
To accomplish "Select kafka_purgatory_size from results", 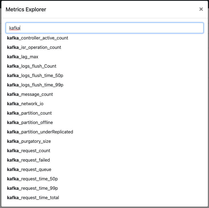I will click(x=29, y=141).
